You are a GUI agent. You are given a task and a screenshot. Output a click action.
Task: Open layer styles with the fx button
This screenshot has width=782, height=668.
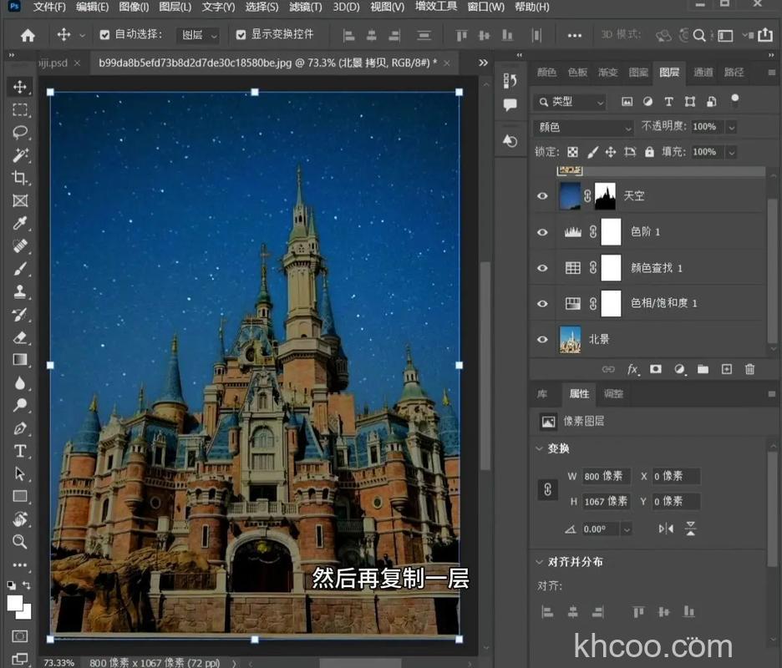(633, 368)
